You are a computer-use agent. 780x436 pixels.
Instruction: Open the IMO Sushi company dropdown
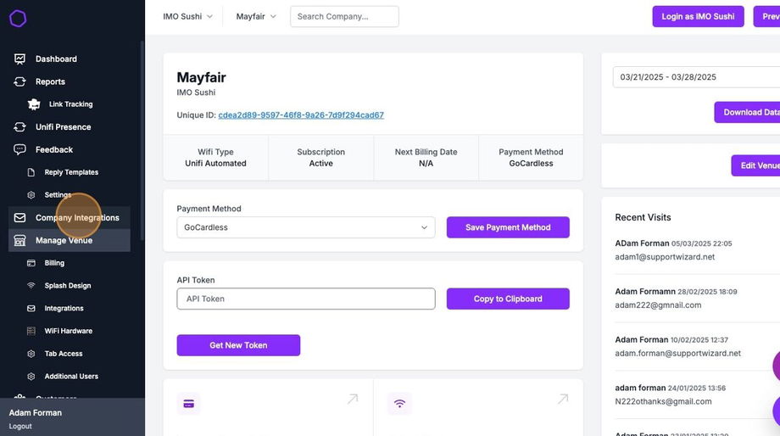(x=188, y=16)
